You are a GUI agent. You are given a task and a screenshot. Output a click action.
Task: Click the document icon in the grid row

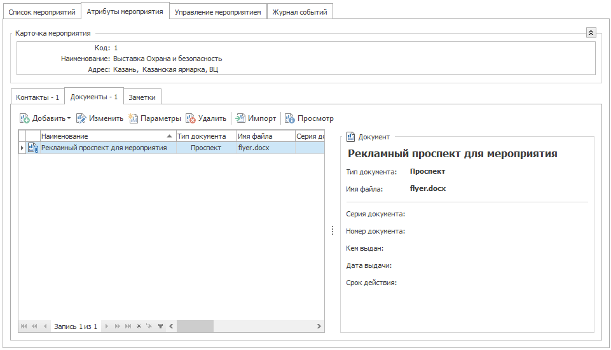tap(33, 148)
